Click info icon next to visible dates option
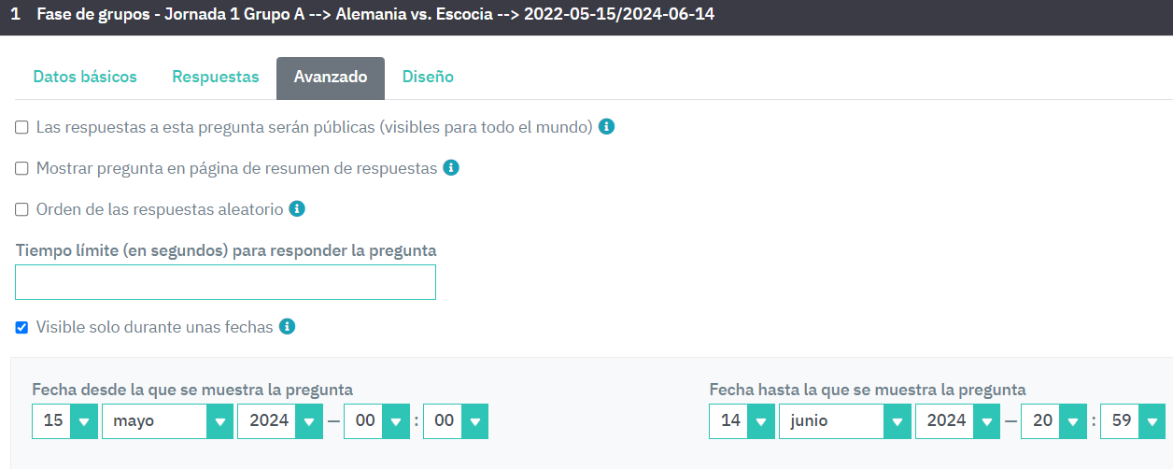Viewport: 1173px width, 469px height. coord(287,327)
